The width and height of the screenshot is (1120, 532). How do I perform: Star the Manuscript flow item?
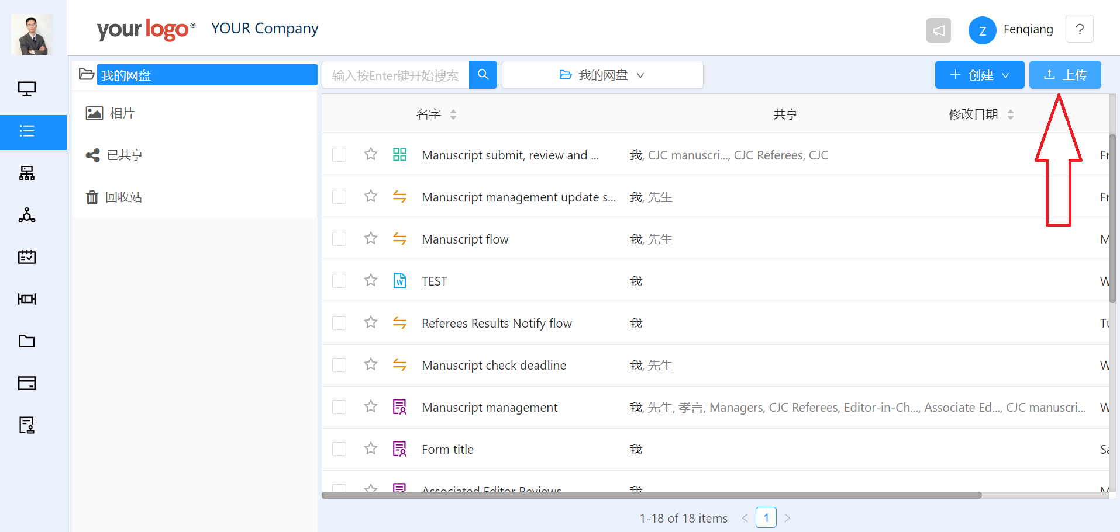(x=370, y=239)
